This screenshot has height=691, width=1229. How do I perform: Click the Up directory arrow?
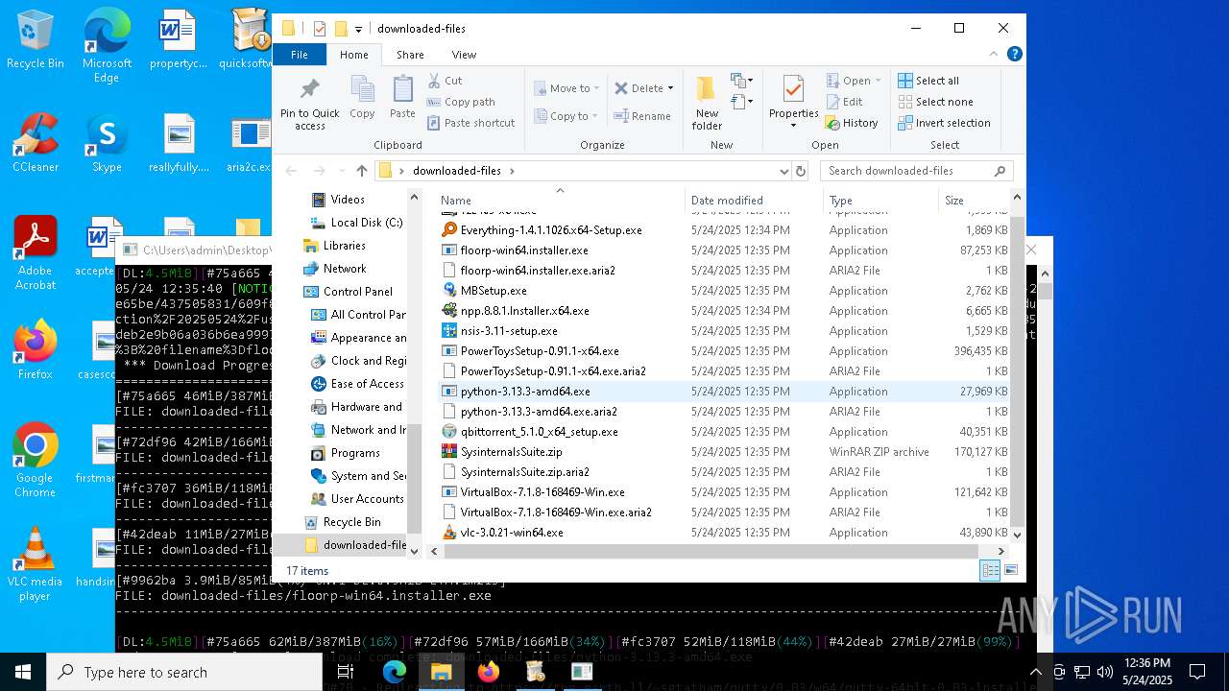(361, 171)
